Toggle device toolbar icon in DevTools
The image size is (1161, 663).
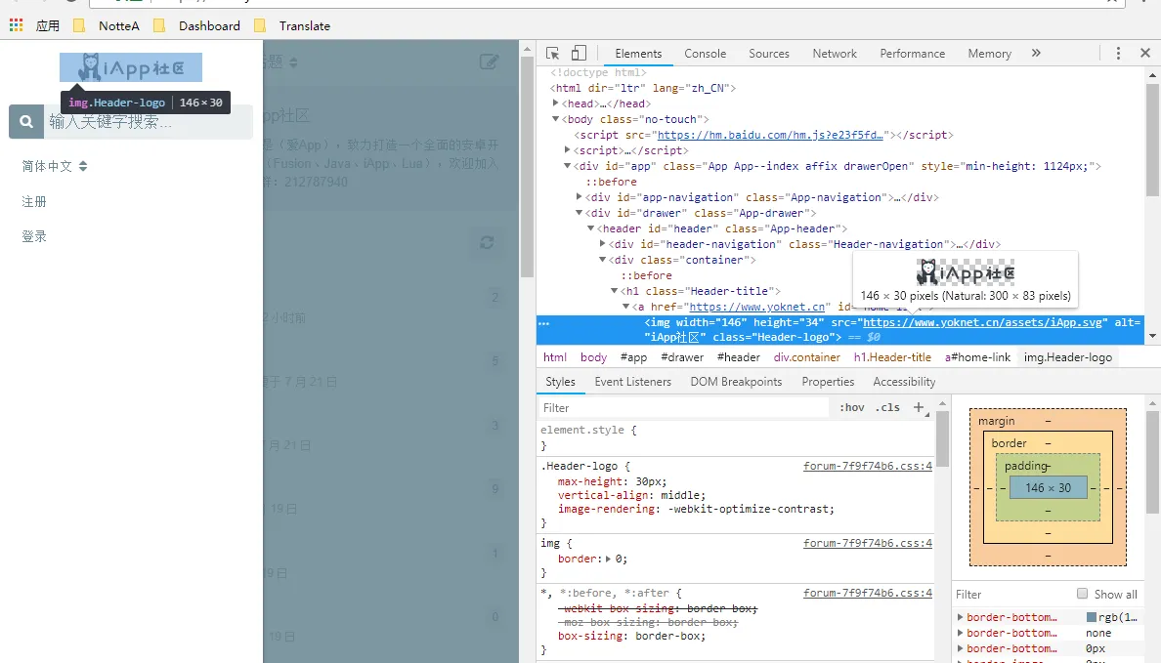point(579,54)
